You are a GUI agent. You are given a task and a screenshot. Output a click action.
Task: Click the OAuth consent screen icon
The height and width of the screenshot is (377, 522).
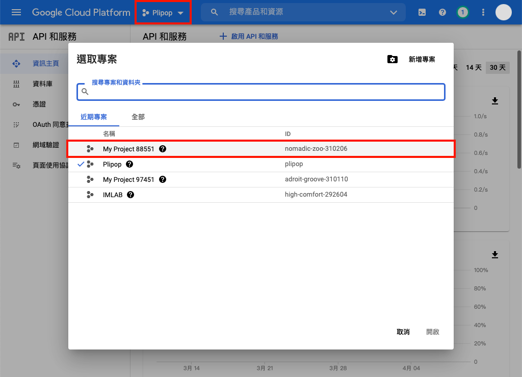[16, 125]
